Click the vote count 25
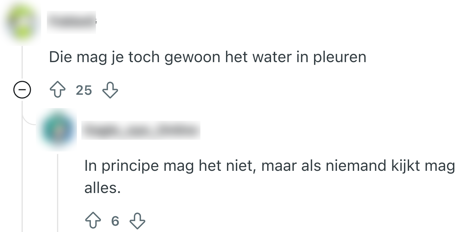This screenshot has width=461, height=232. pyautogui.click(x=84, y=91)
